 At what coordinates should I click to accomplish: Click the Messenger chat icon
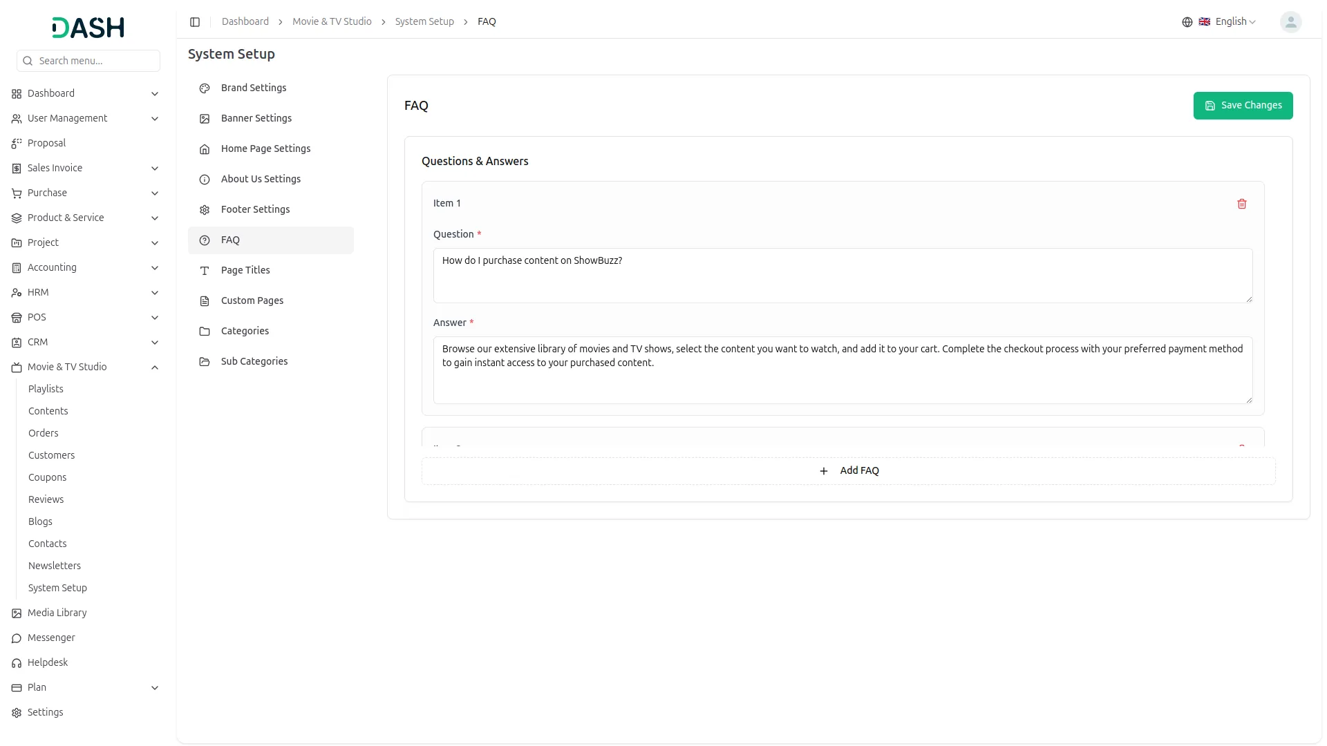click(17, 638)
